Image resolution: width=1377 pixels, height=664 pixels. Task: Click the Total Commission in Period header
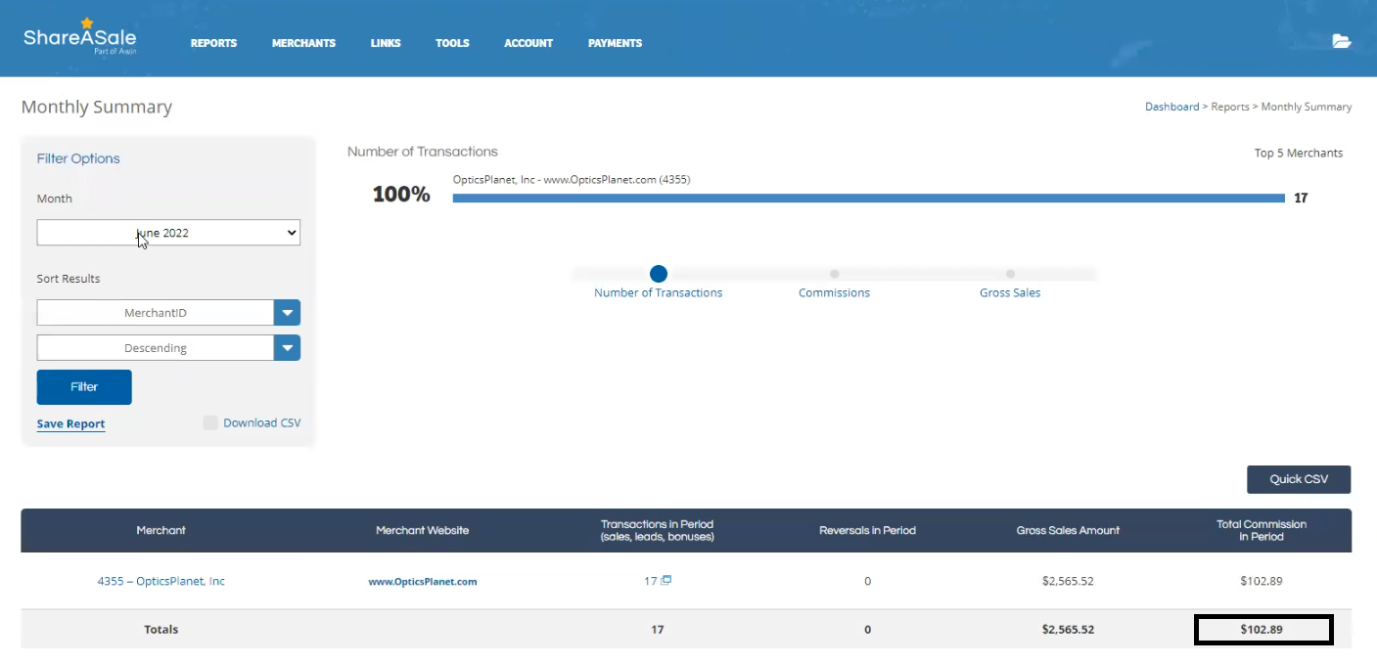tap(1262, 530)
